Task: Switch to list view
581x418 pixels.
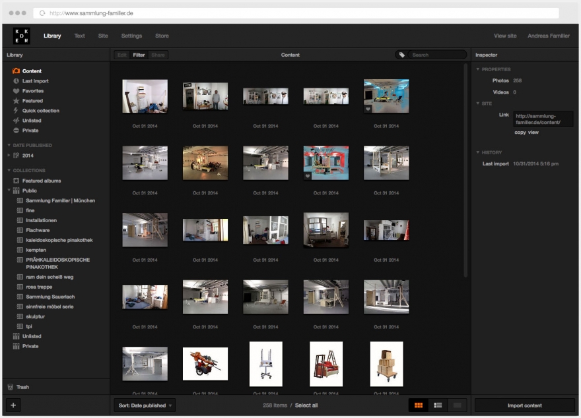Action: pyautogui.click(x=438, y=405)
